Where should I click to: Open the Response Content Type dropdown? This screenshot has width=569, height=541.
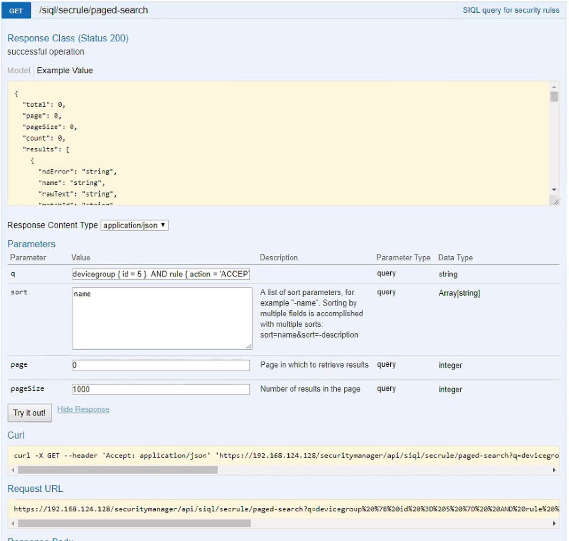click(135, 225)
